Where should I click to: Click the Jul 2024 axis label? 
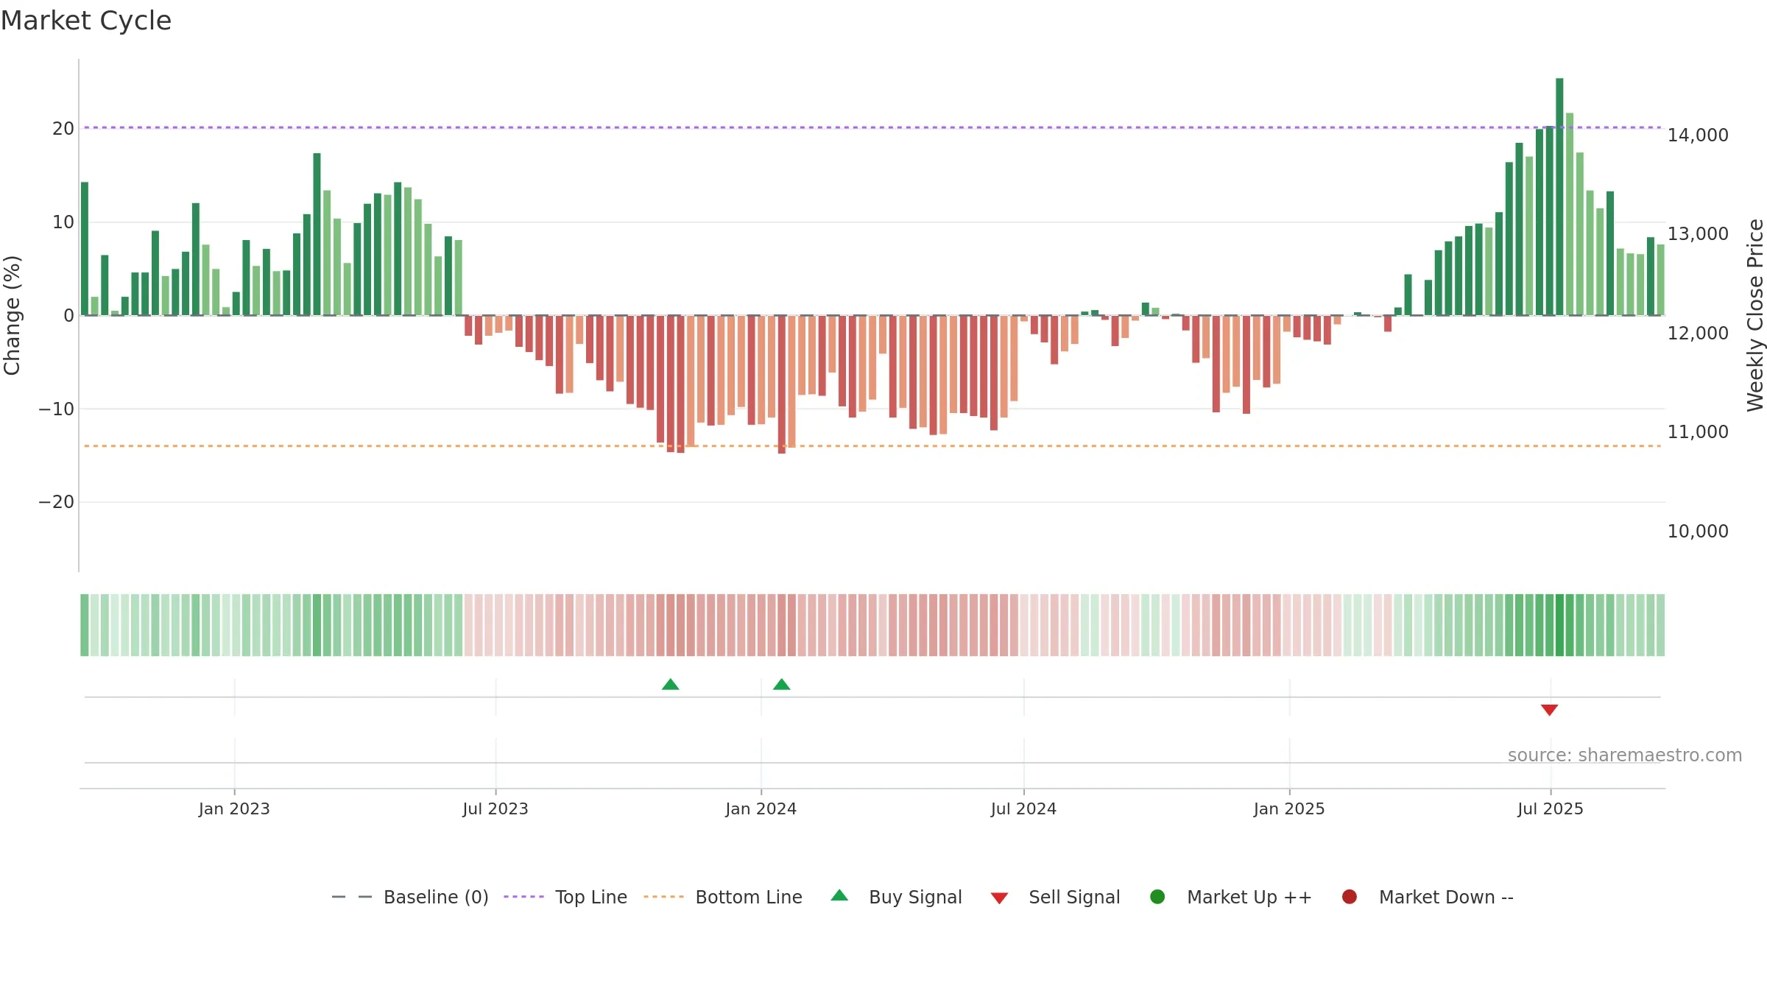coord(1024,809)
